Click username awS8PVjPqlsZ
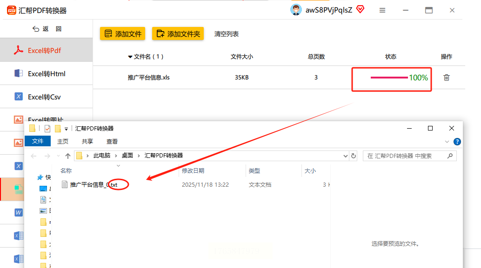 pyautogui.click(x=329, y=10)
